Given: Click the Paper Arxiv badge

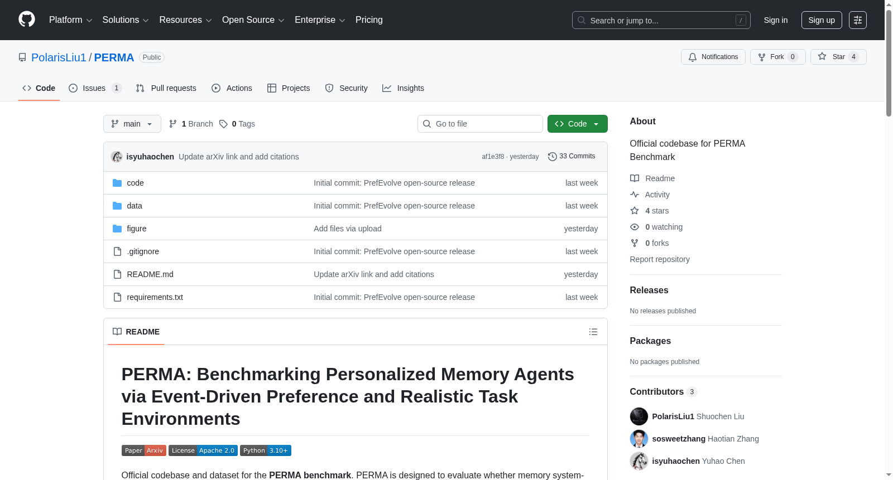Looking at the screenshot, I should click(144, 450).
